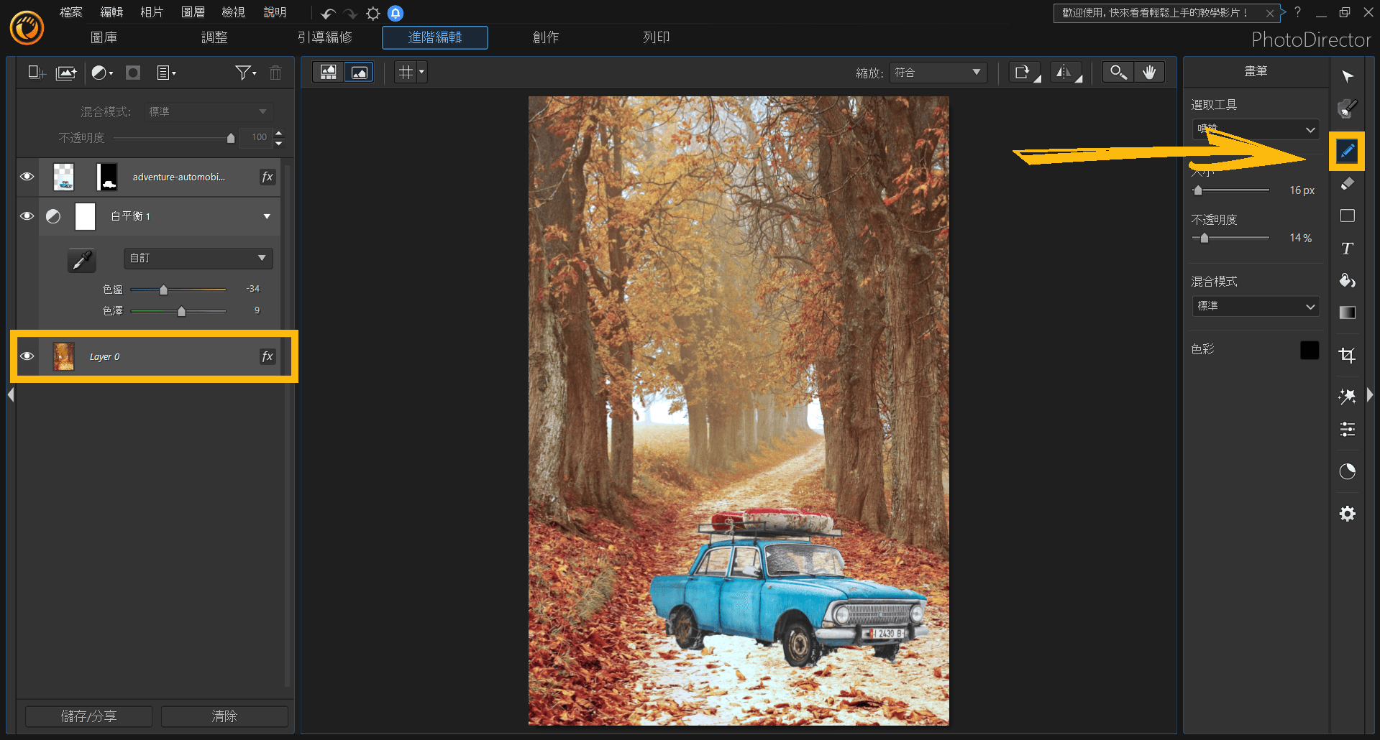Switch to the 引導編修 tab
Image resolution: width=1380 pixels, height=740 pixels.
point(325,37)
